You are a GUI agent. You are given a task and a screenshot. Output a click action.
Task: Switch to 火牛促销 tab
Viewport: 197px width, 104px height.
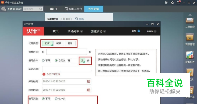click(94, 9)
